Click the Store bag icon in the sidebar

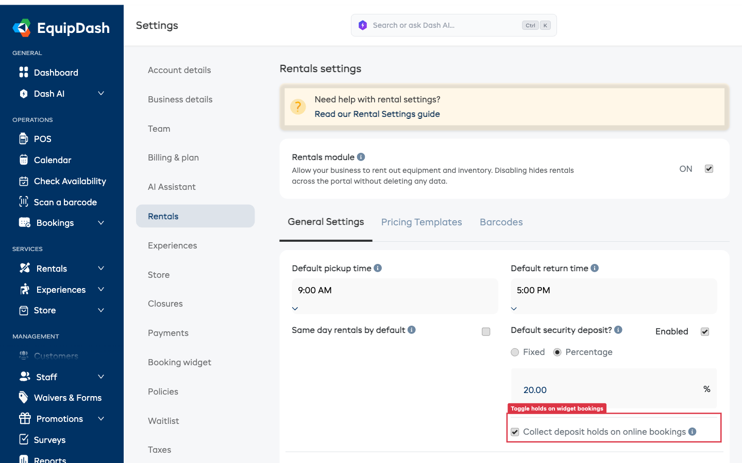coord(24,310)
